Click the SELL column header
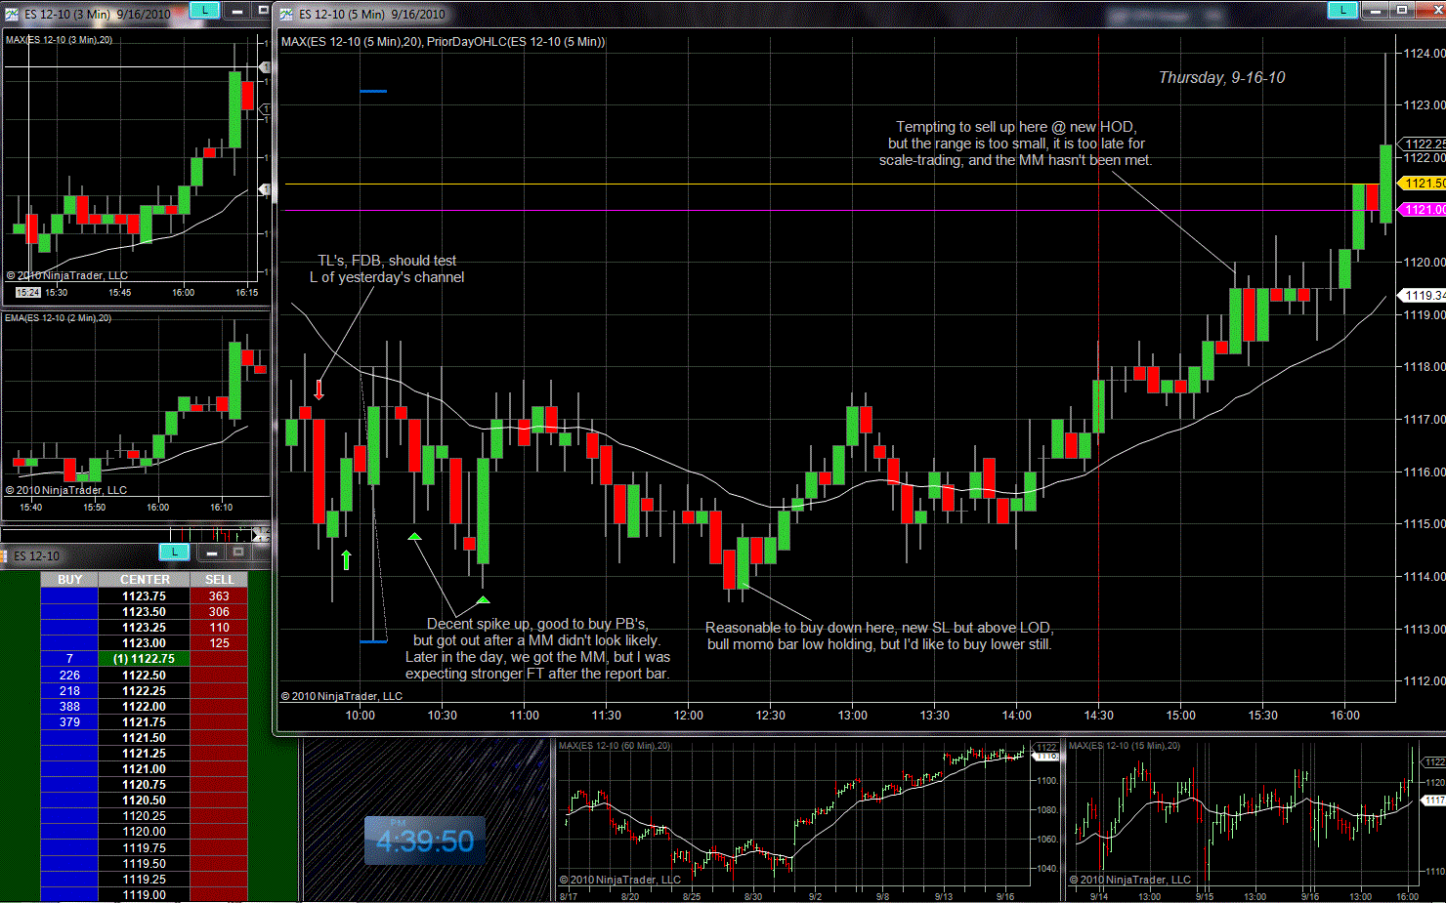 pyautogui.click(x=219, y=579)
